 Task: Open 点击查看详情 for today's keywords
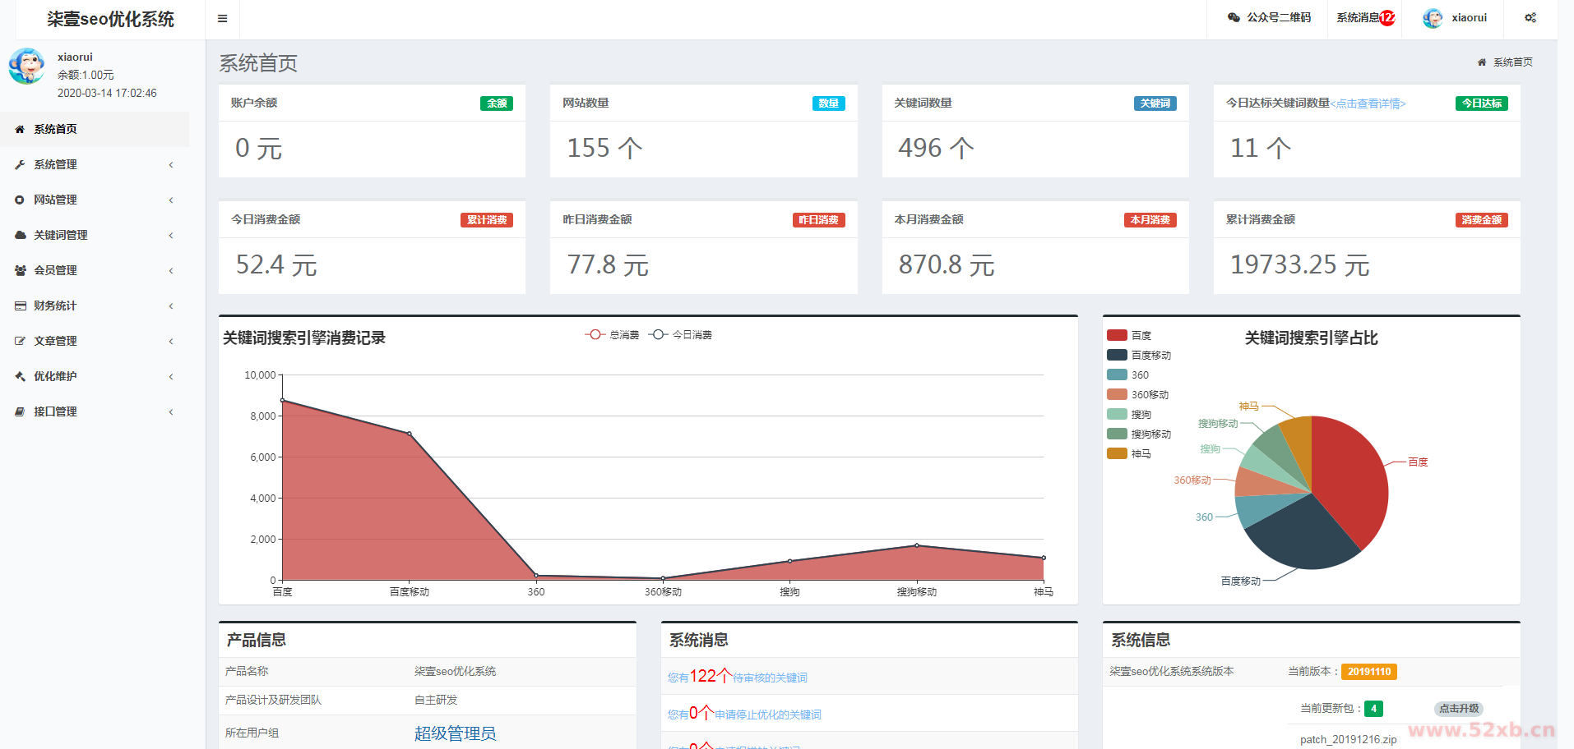[1369, 103]
